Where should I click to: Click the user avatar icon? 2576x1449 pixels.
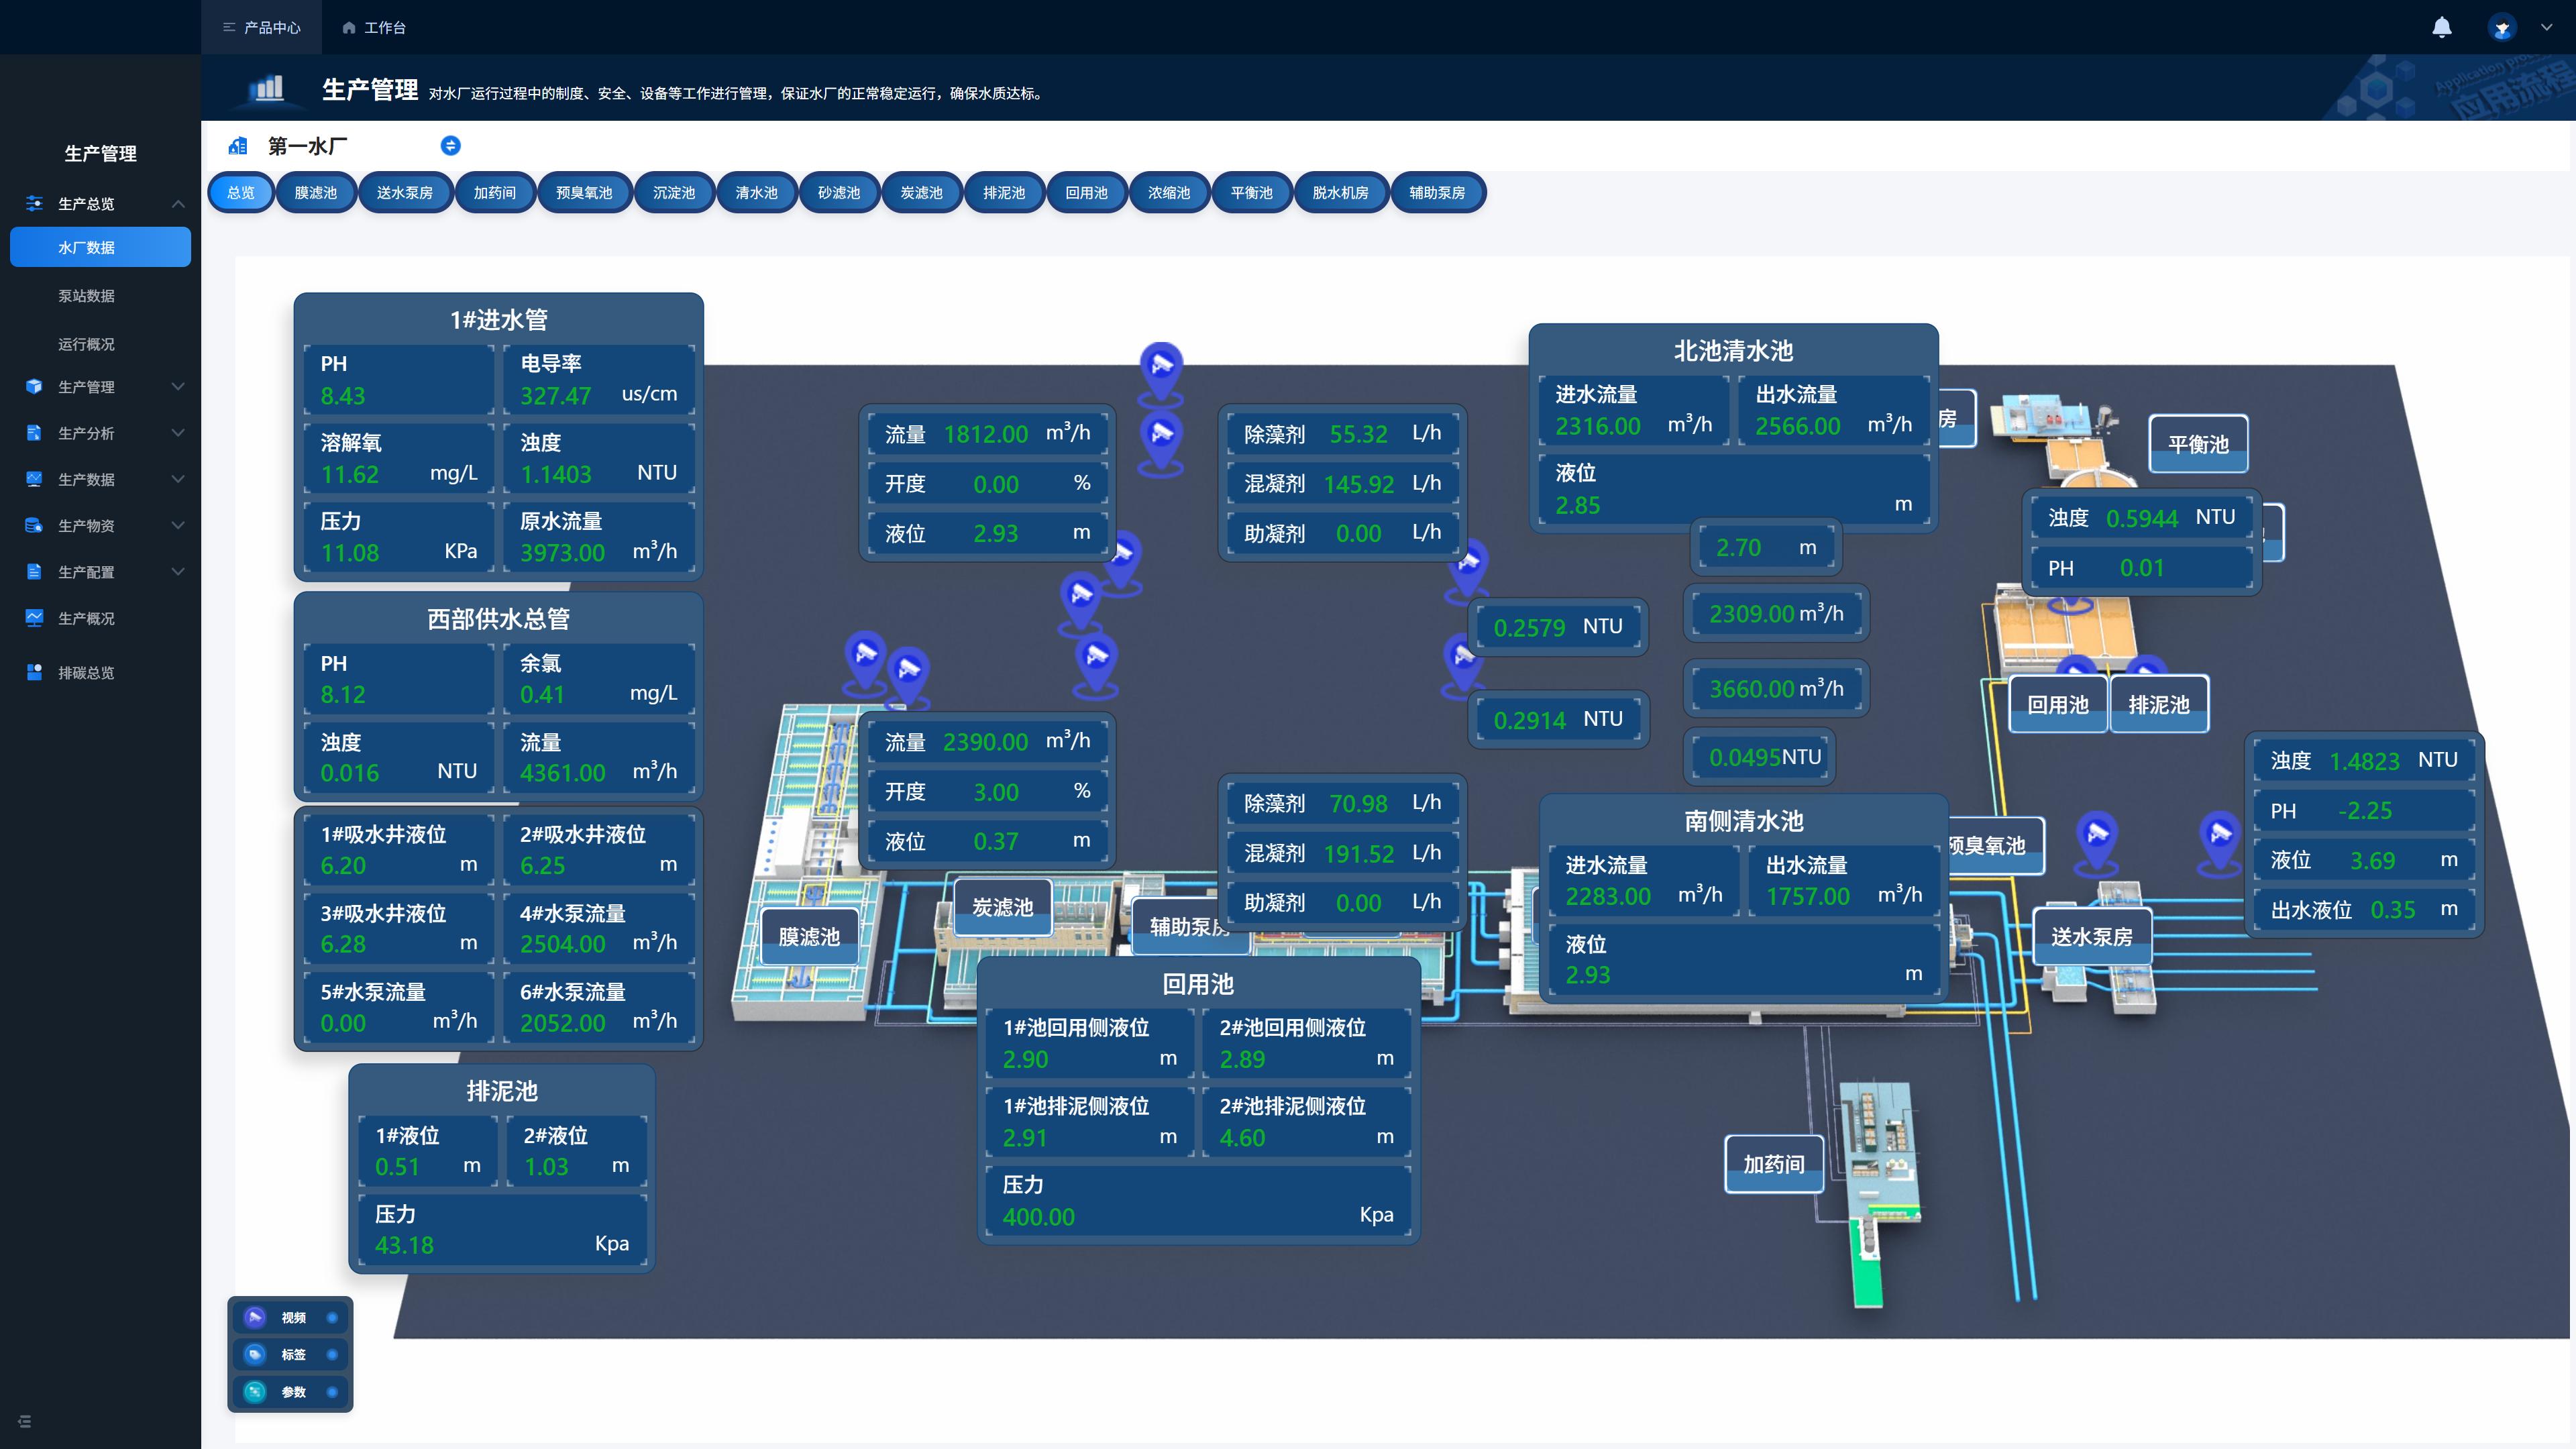(x=2501, y=27)
